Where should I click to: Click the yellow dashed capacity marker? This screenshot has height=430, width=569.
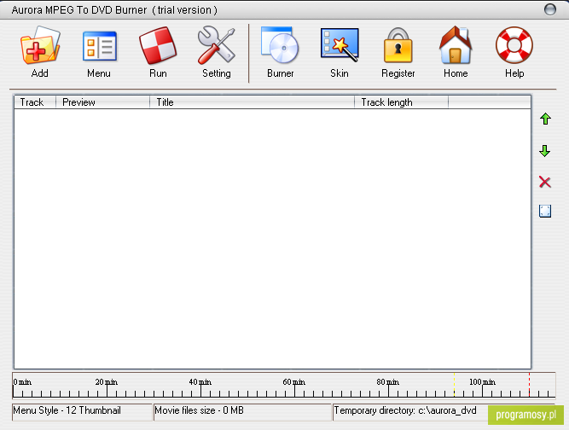click(x=454, y=385)
